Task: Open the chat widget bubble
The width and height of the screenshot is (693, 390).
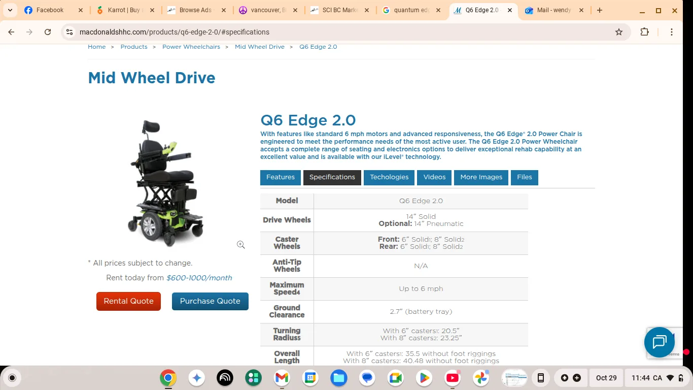Action: [x=659, y=342]
